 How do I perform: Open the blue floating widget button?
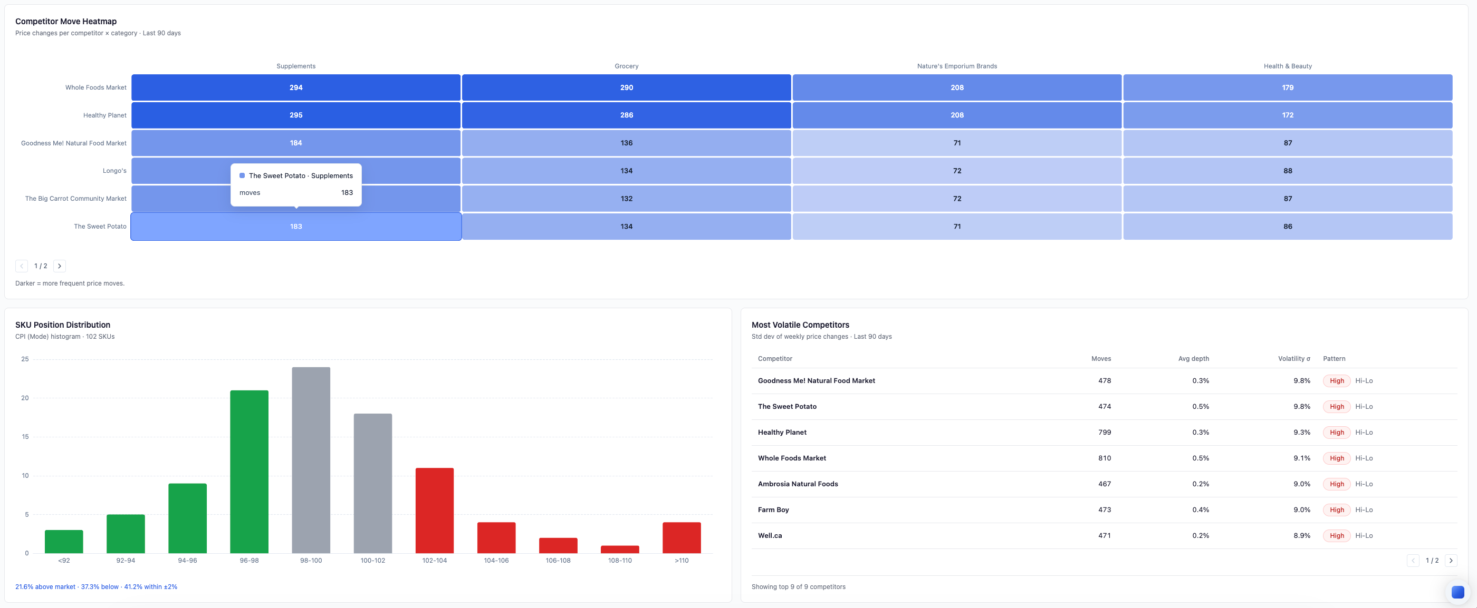click(1457, 592)
